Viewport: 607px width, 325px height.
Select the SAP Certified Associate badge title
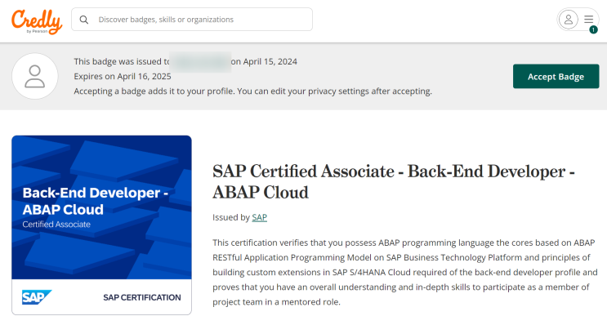pos(393,182)
